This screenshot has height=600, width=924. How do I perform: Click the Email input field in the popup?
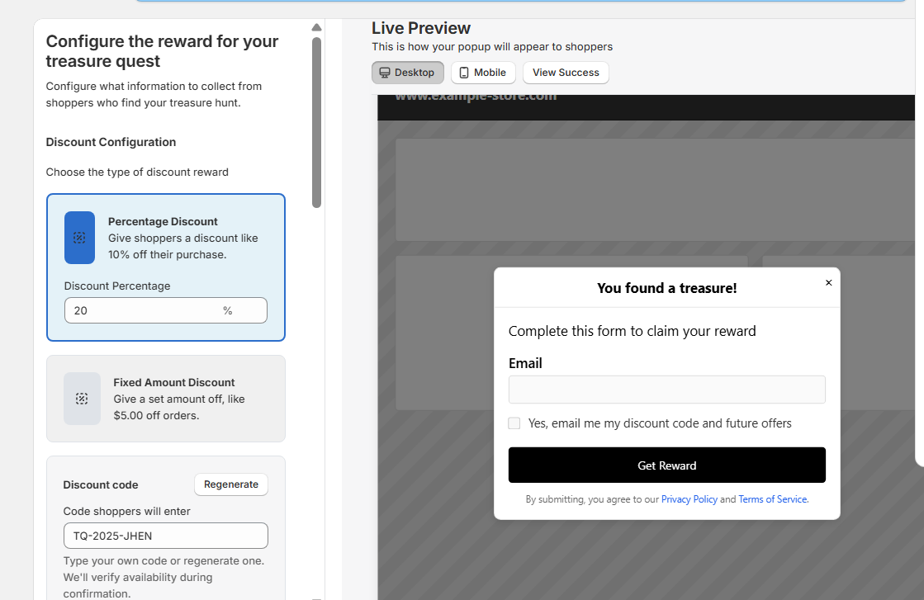[x=666, y=389]
